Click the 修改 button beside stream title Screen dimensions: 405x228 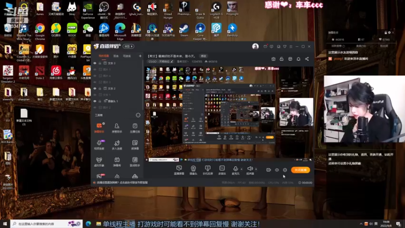204,56
